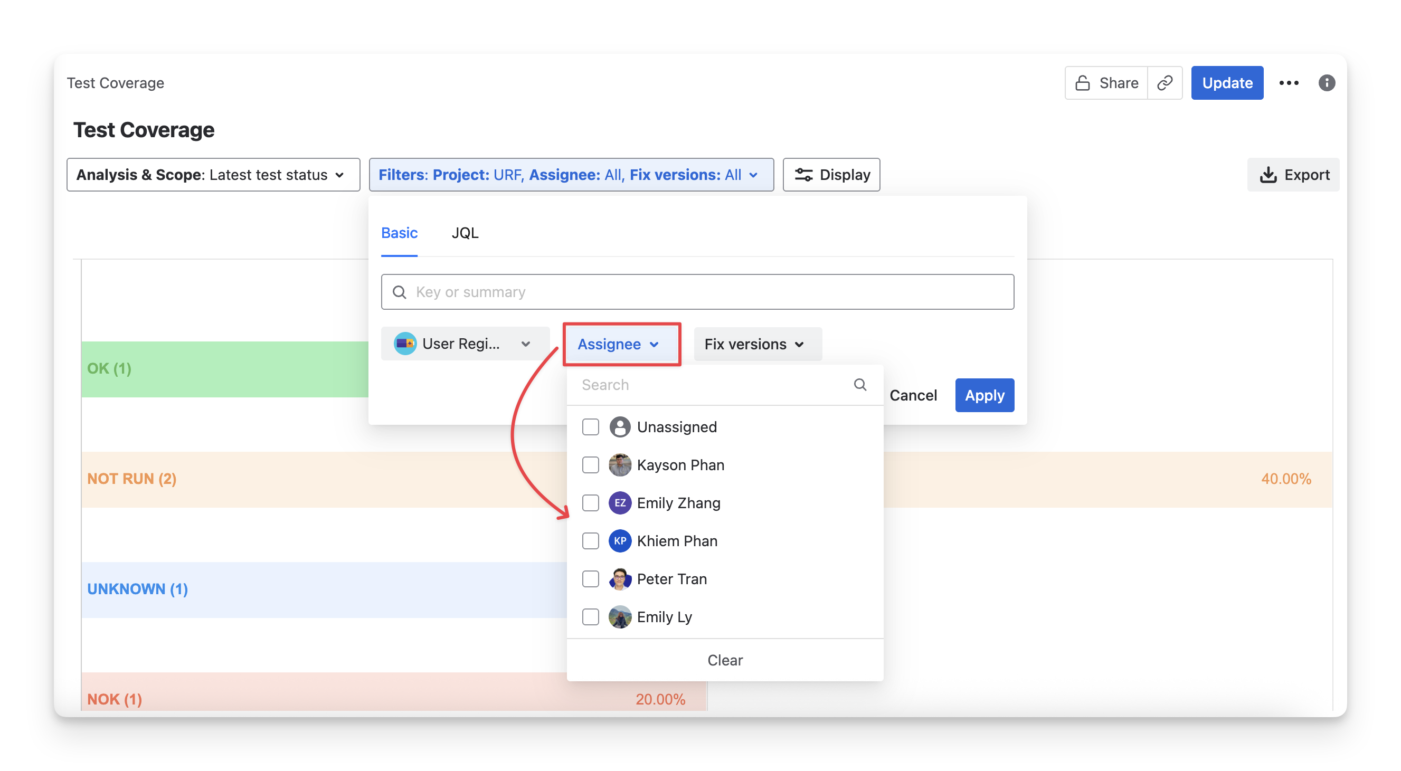
Task: Switch to the JQL tab
Action: click(x=465, y=233)
